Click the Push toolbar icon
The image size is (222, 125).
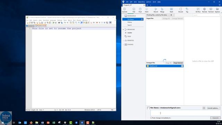140,10
